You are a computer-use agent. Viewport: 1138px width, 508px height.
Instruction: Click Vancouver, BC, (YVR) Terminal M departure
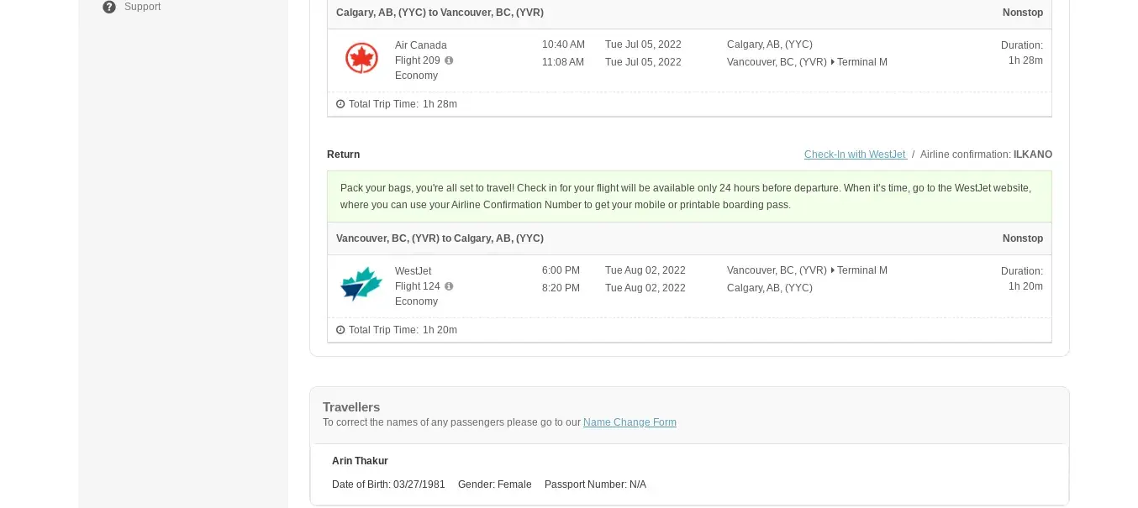807,270
